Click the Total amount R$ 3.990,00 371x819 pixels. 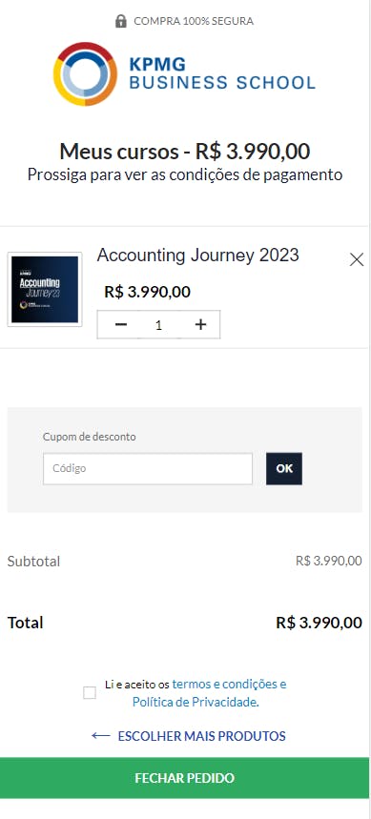click(319, 623)
